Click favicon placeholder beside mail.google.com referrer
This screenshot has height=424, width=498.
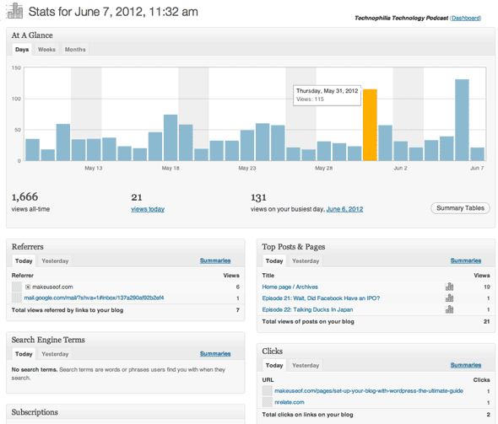click(x=17, y=298)
